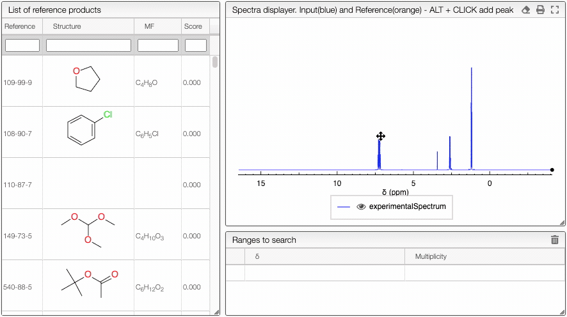Select the row with reference 540-88-5
Screen dimensions: 567x317
[106, 286]
